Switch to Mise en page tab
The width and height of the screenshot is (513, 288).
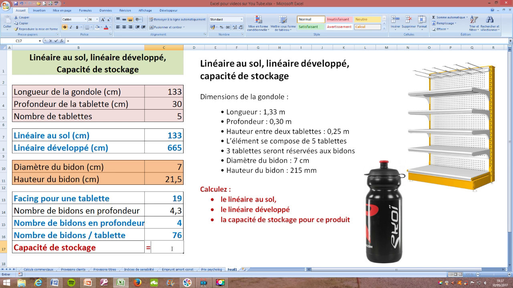(62, 10)
